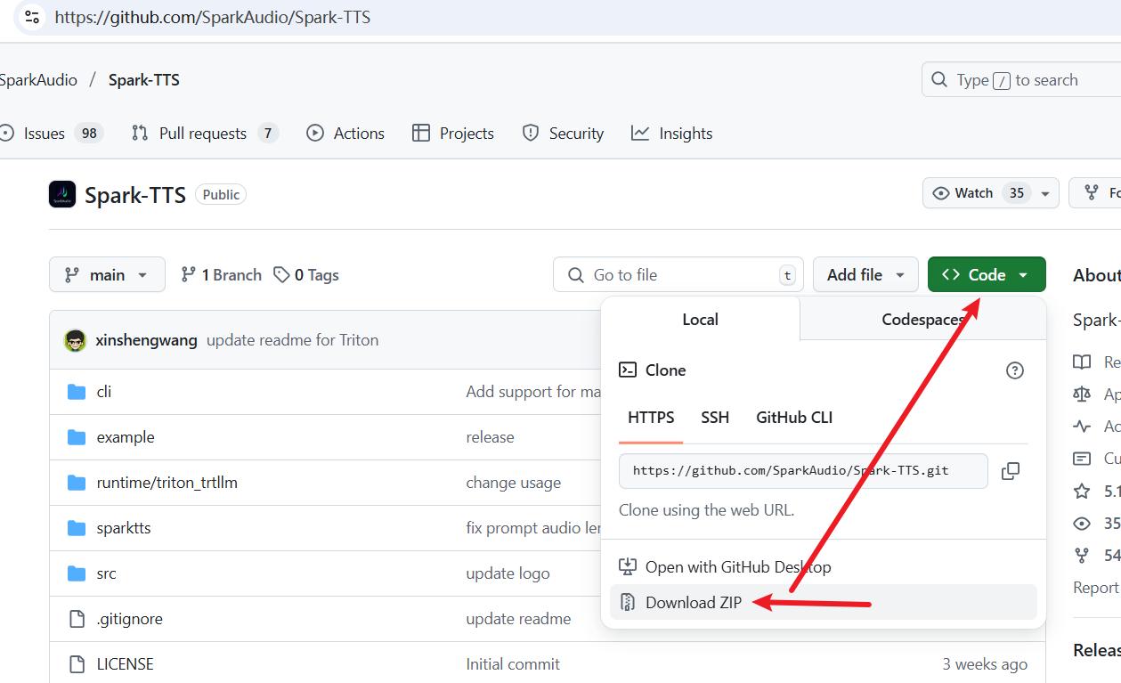Select the HTTPS clone option
This screenshot has height=683, width=1121.
651,418
